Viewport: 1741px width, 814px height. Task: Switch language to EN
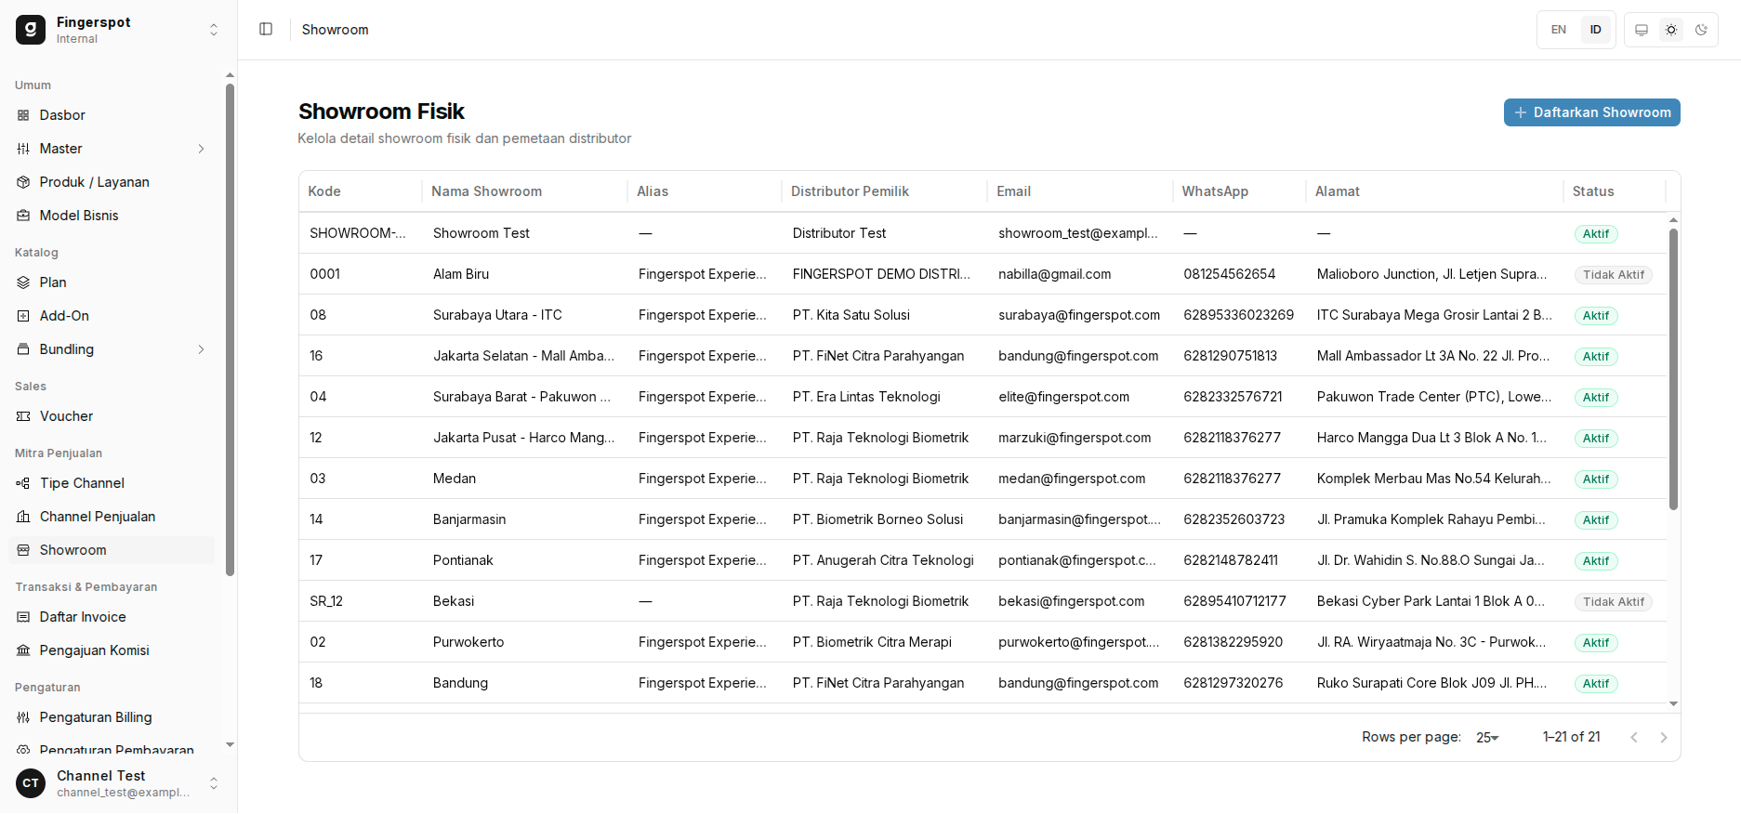click(1559, 30)
